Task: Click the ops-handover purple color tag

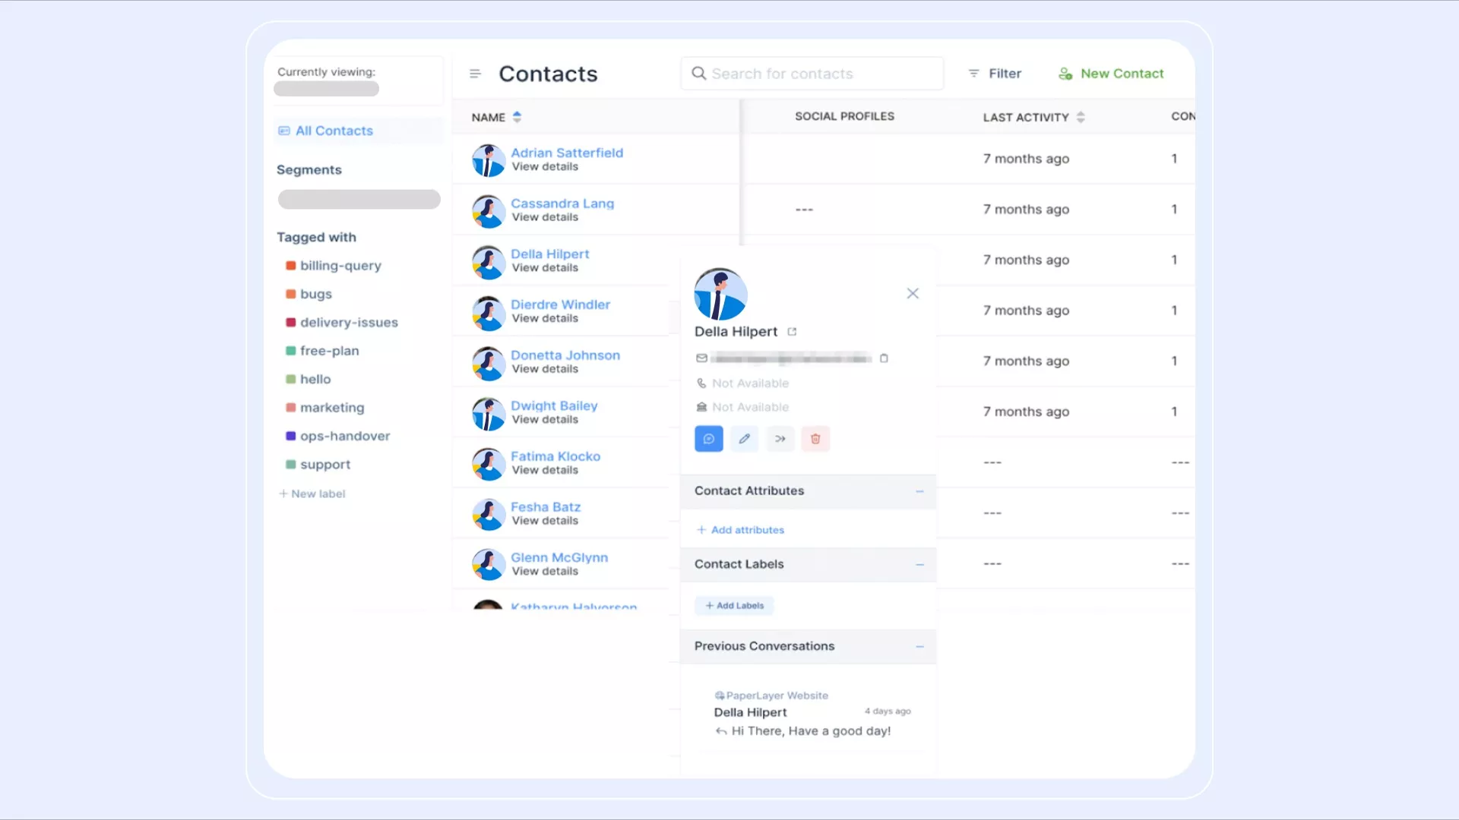Action: pos(290,436)
